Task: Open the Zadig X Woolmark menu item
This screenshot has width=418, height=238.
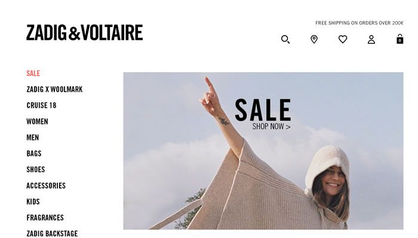Action: (x=54, y=89)
